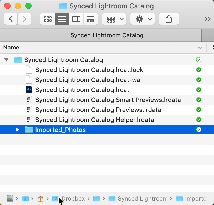Select the Lrc catalog file icon
The width and height of the screenshot is (214, 205).
[29, 90]
